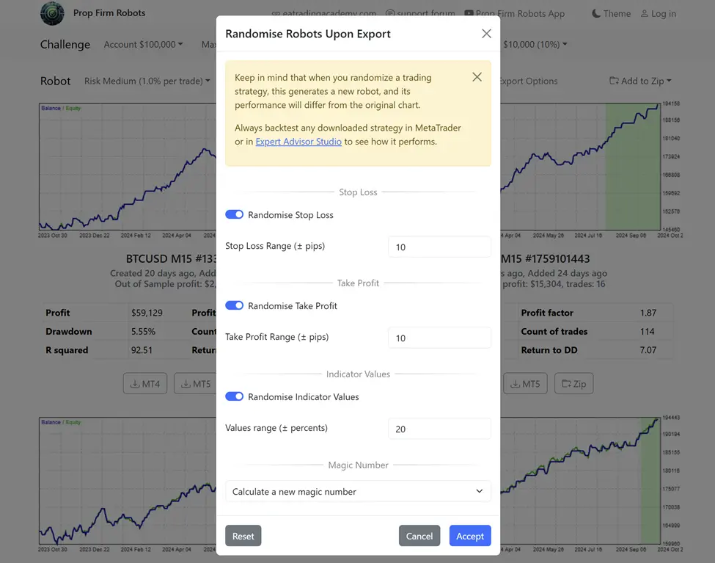715x563 pixels.
Task: Click the Log in user icon
Action: 645,13
